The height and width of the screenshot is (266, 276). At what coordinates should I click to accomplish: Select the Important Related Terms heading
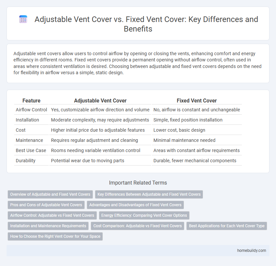point(138,183)
